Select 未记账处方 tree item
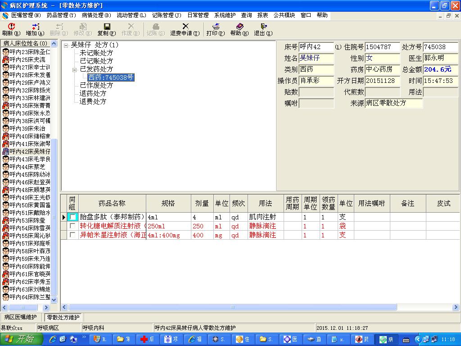Viewport: 461px width, 346px height. pyautogui.click(x=96, y=53)
